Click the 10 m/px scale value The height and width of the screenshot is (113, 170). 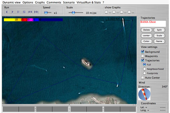coord(91,13)
